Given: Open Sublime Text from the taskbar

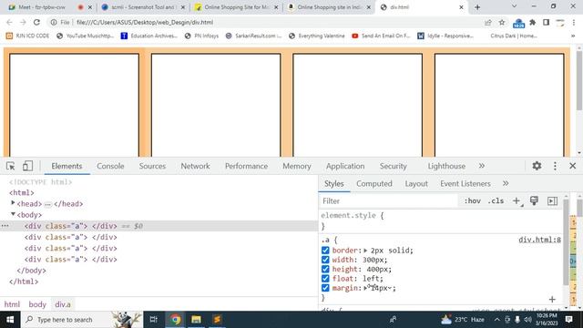Looking at the screenshot, I should pyautogui.click(x=217, y=320).
